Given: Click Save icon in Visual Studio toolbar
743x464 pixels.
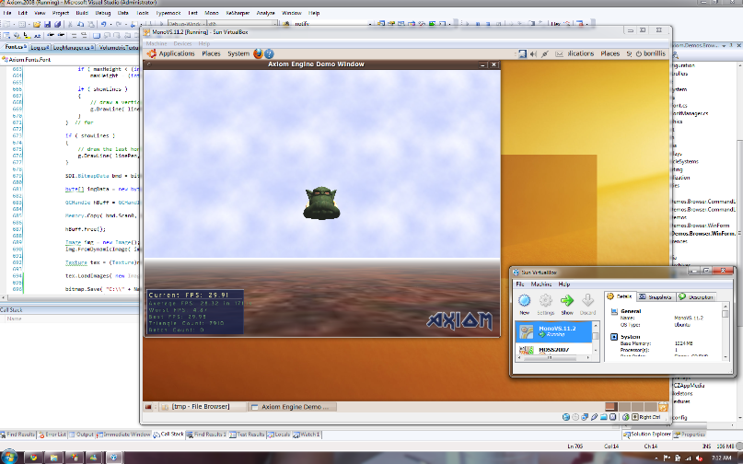Looking at the screenshot, I should pyautogui.click(x=47, y=24).
